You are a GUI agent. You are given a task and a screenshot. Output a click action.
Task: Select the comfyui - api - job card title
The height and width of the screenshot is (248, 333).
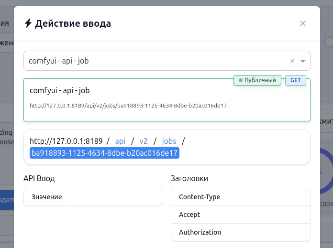pyautogui.click(x=60, y=91)
